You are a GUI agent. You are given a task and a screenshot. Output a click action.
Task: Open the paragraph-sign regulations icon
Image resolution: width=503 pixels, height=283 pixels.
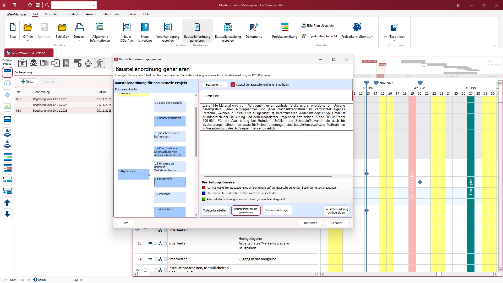click(x=66, y=63)
